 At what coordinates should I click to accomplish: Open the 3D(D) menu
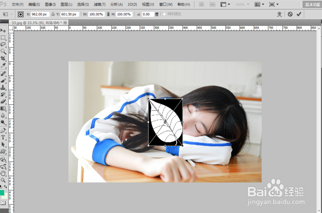point(132,4)
